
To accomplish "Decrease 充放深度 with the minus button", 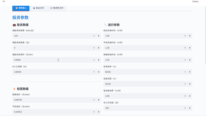I will pyautogui.click(x=185, y=84).
